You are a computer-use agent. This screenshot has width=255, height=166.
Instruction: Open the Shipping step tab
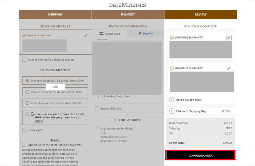[55, 15]
